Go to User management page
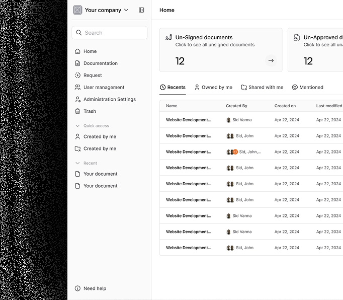This screenshot has width=343, height=300. tap(104, 87)
